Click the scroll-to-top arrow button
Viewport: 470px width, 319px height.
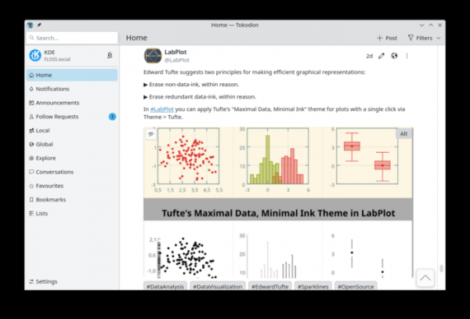click(425, 277)
